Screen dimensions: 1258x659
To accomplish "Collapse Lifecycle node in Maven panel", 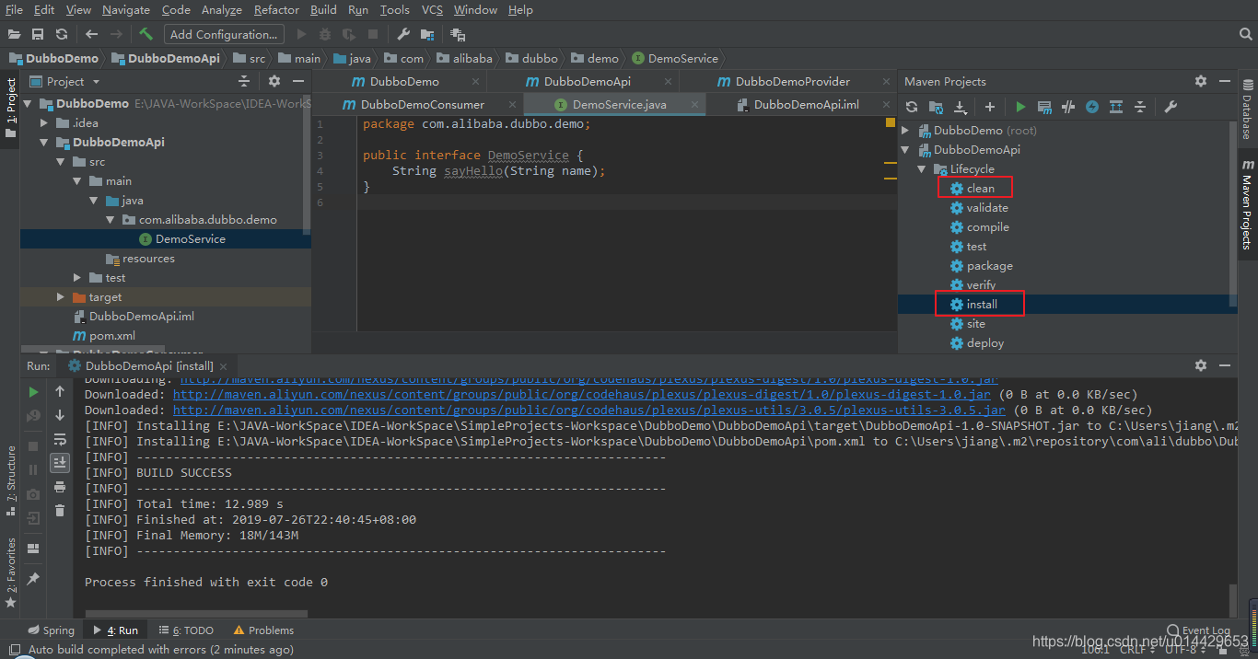I will [922, 169].
